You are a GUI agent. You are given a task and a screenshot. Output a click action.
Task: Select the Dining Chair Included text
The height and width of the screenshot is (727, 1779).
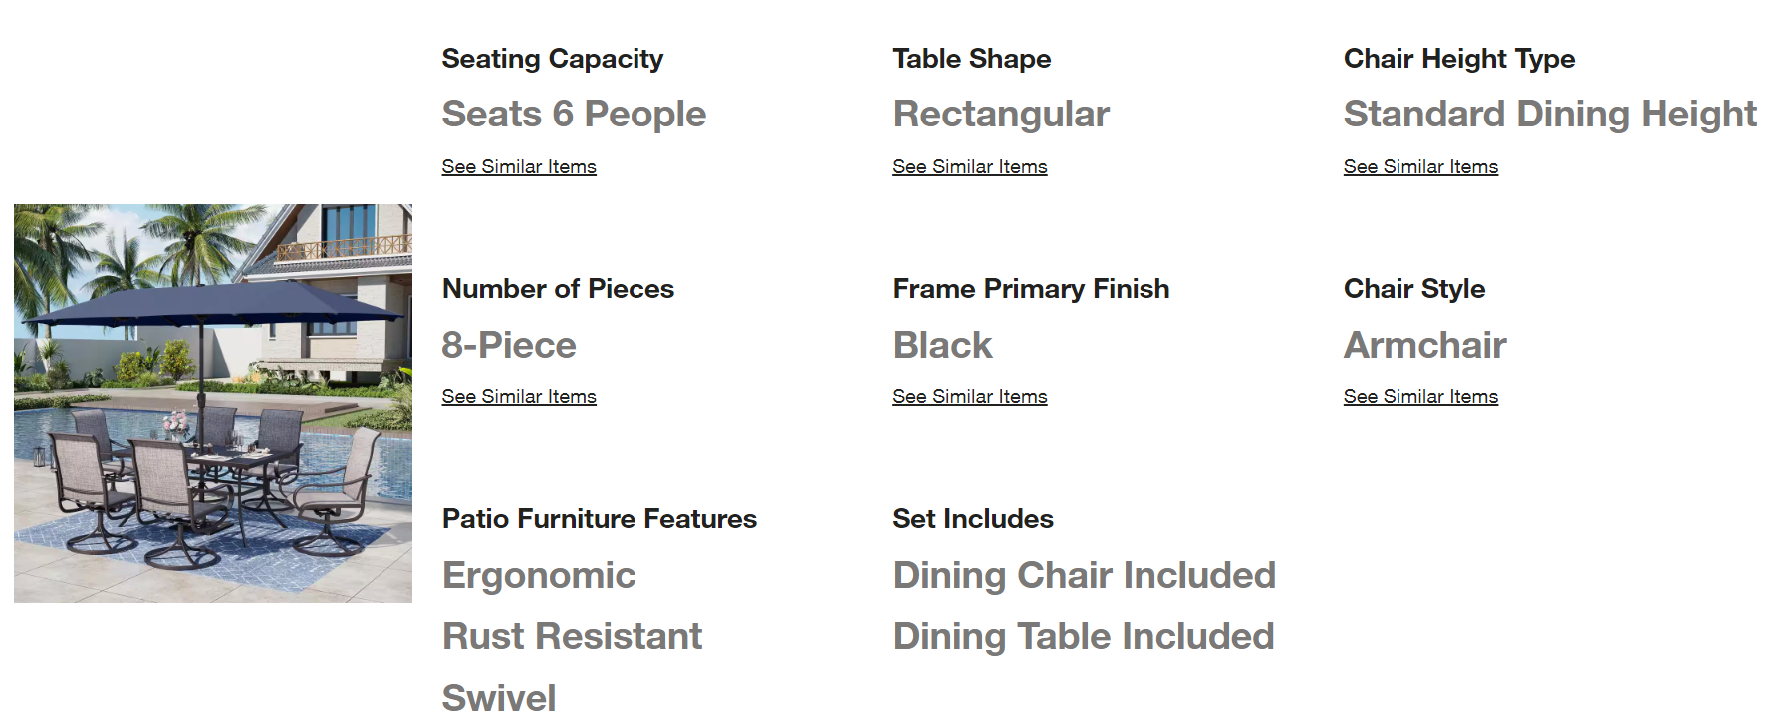point(1085,576)
